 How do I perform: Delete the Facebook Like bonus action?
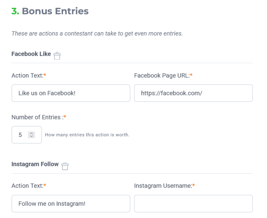57,56
